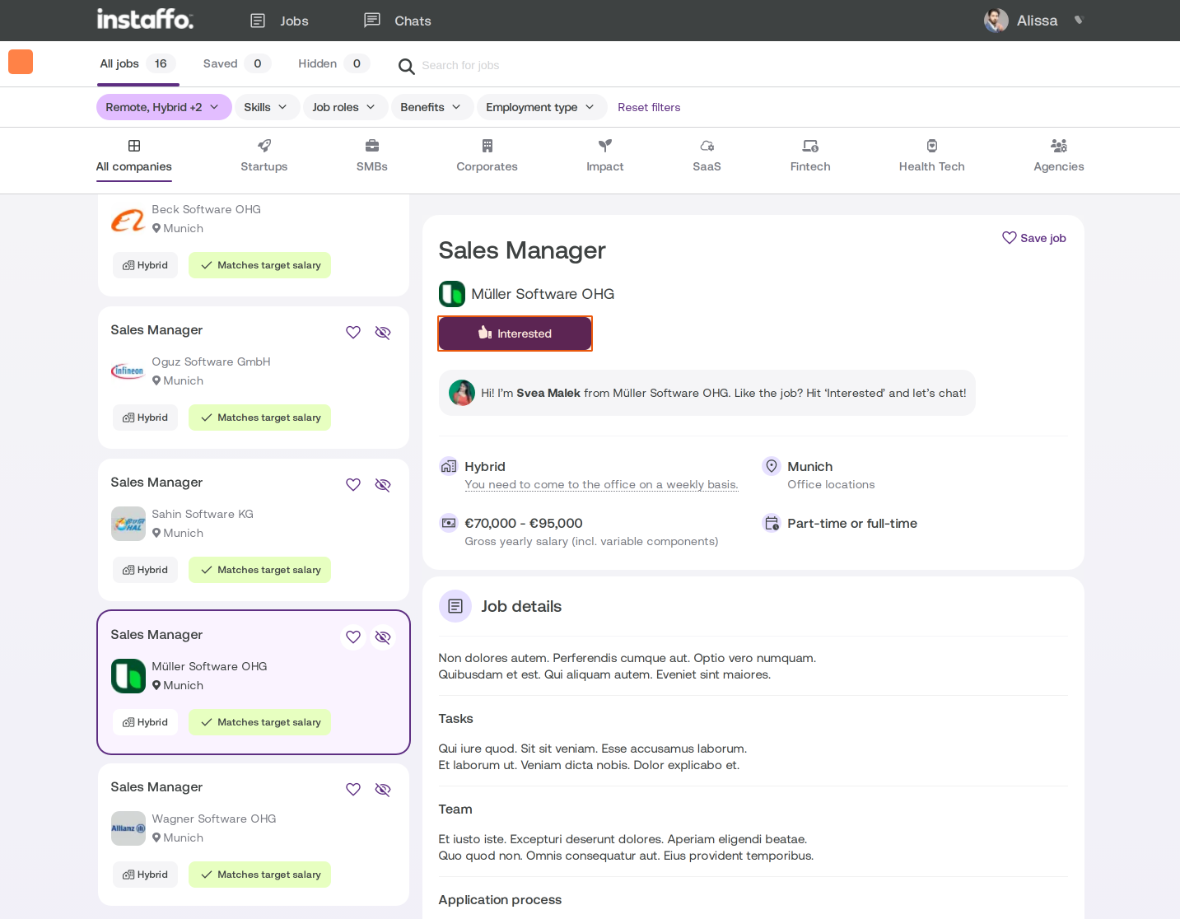1180x919 pixels.
Task: Click the Interested button
Action: point(515,334)
